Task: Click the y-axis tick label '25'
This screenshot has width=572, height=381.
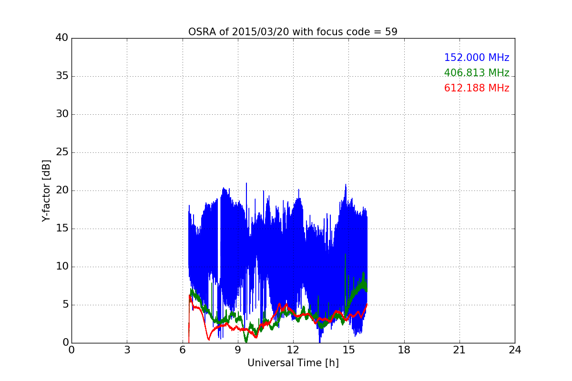Action: pyautogui.click(x=62, y=152)
